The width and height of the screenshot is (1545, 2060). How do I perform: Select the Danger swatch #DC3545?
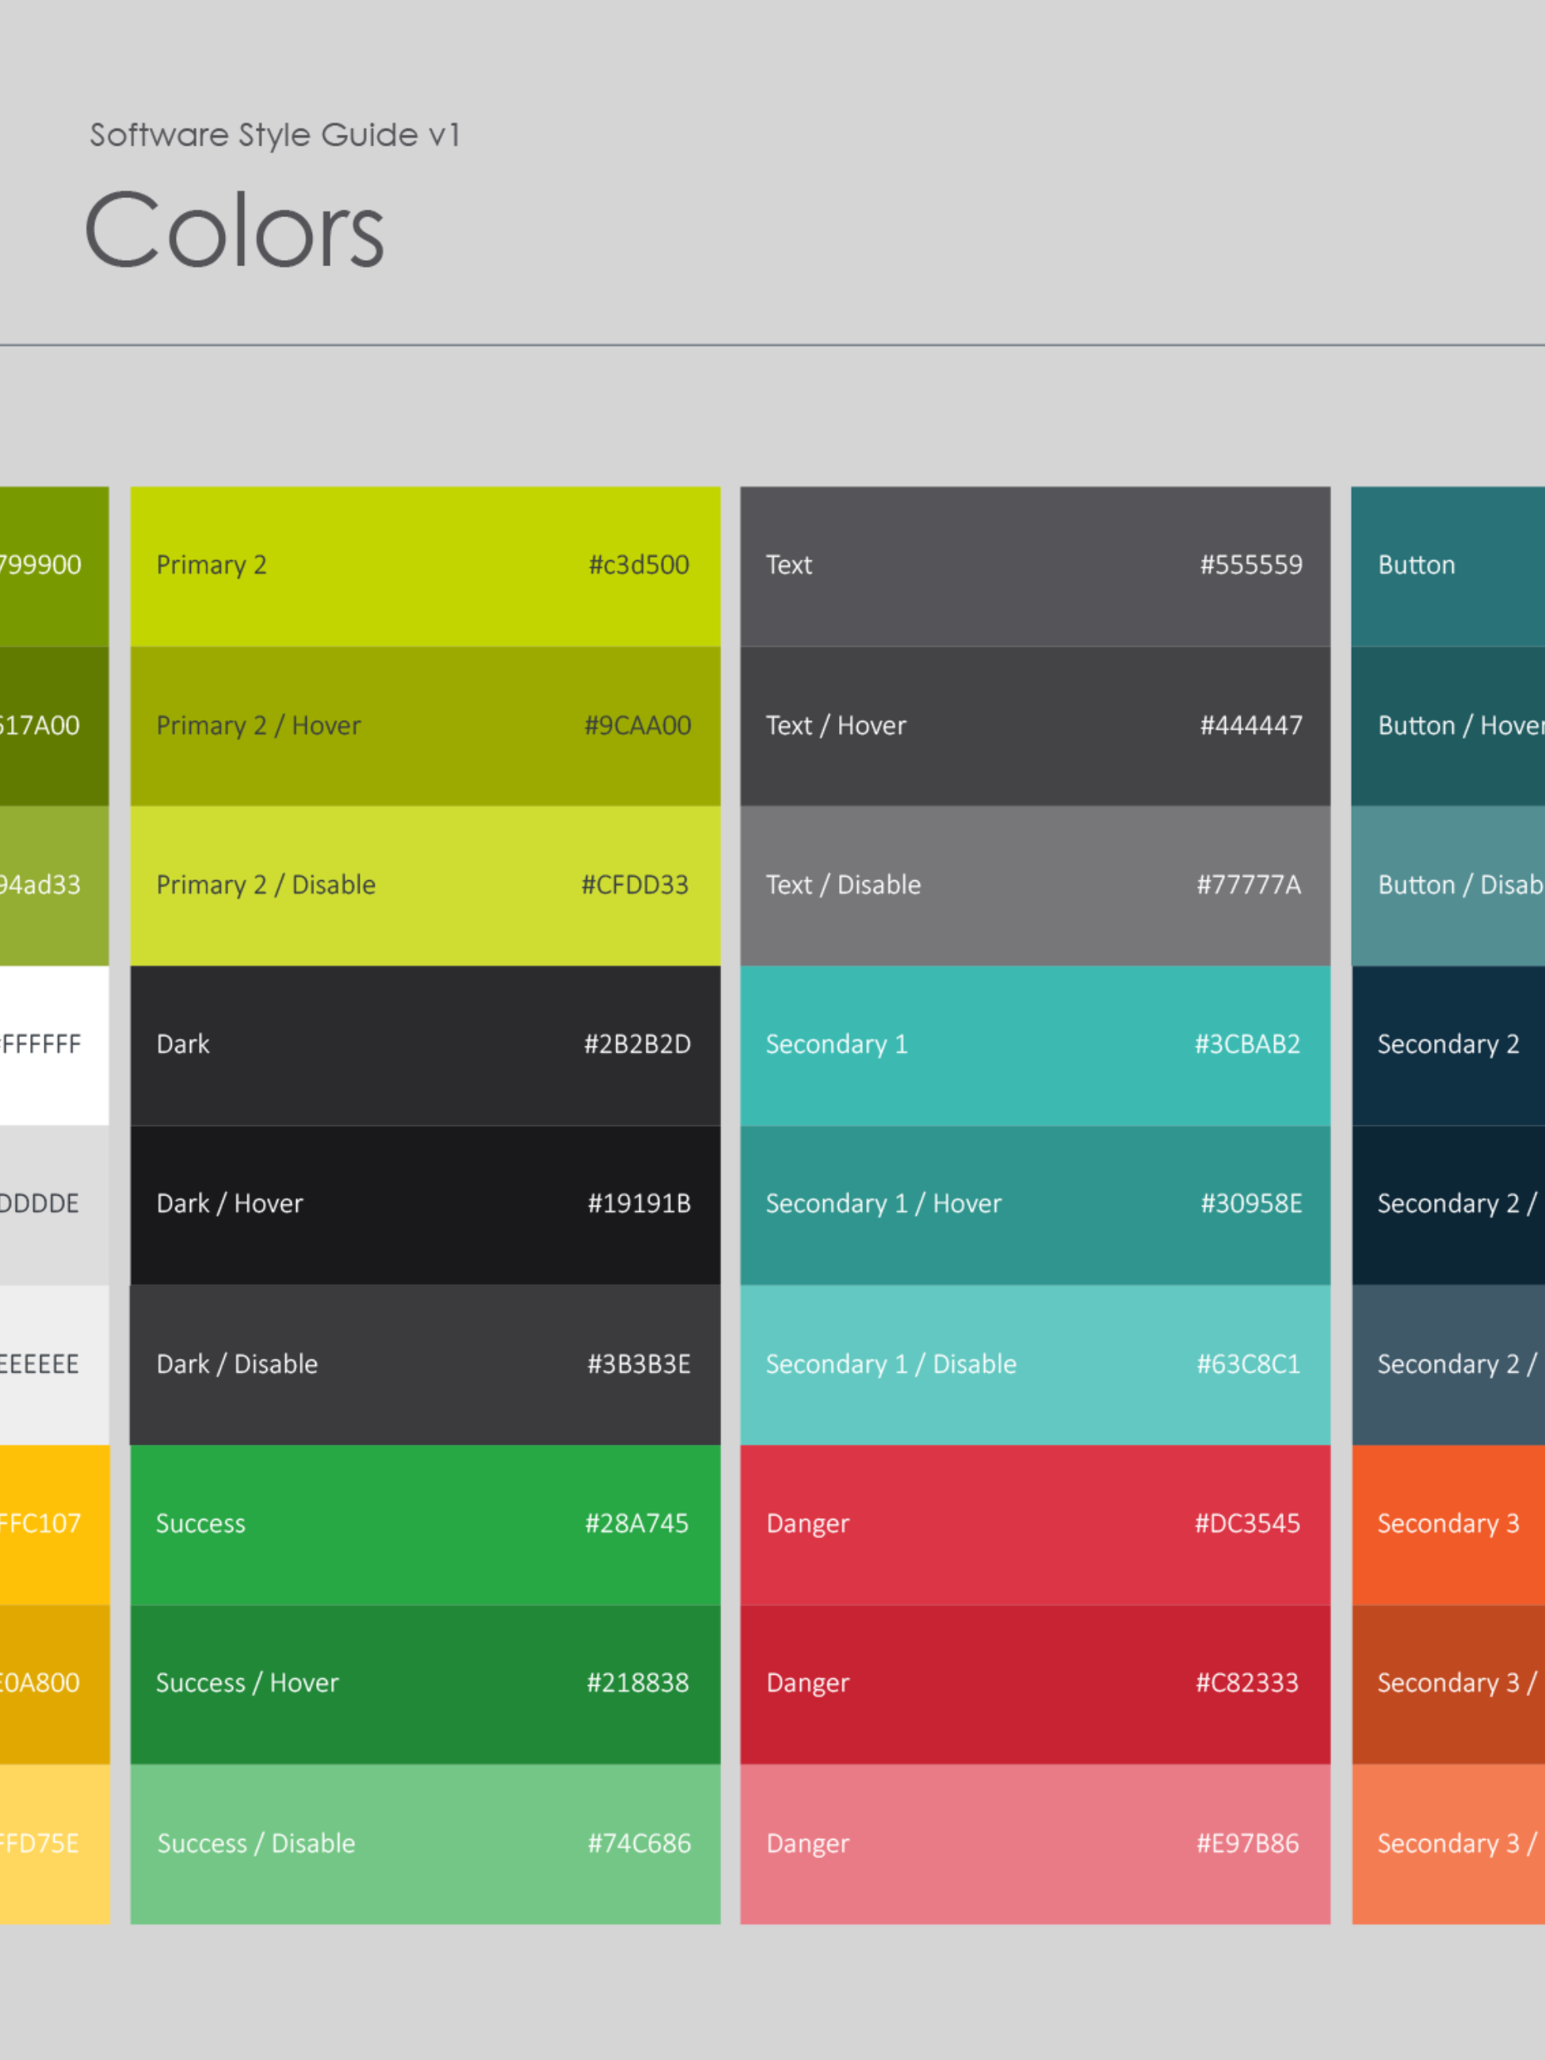(x=1035, y=1524)
